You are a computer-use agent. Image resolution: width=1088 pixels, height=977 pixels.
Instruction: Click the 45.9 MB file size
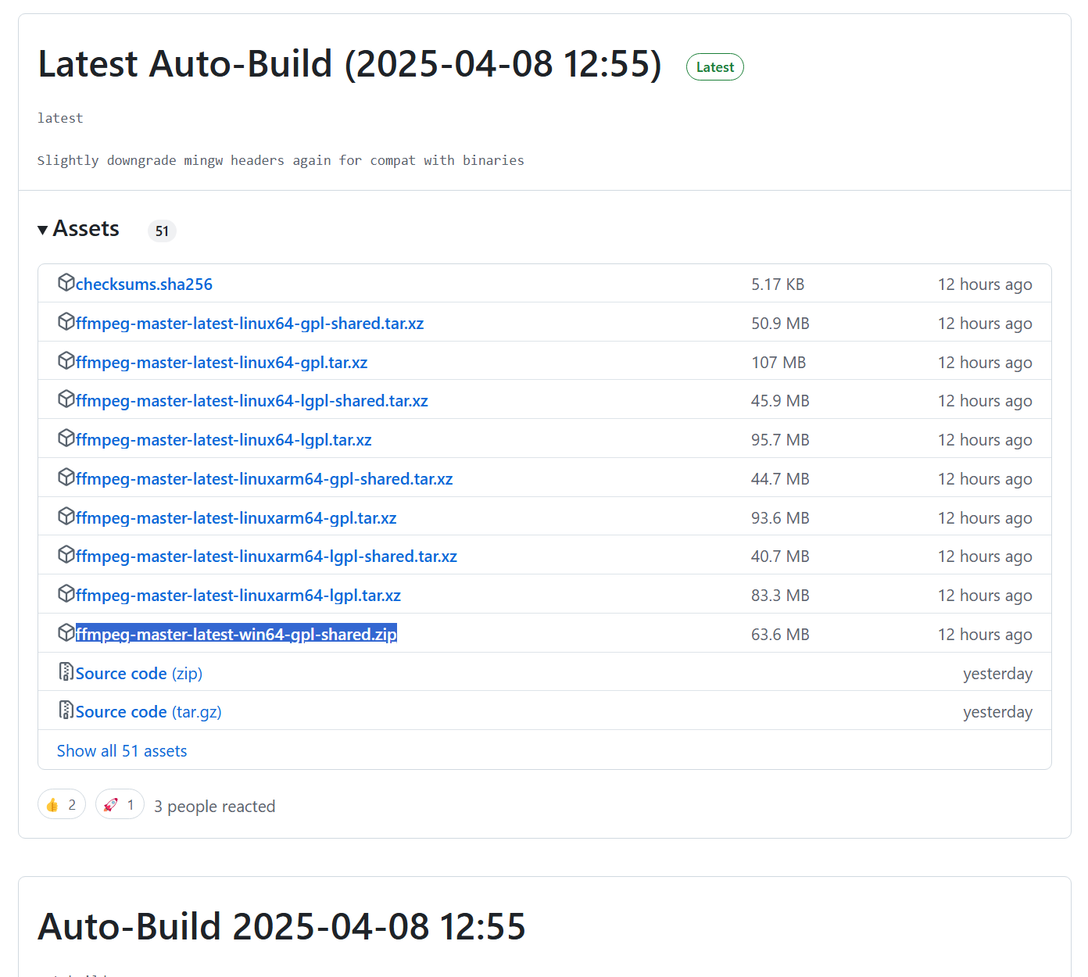[780, 401]
